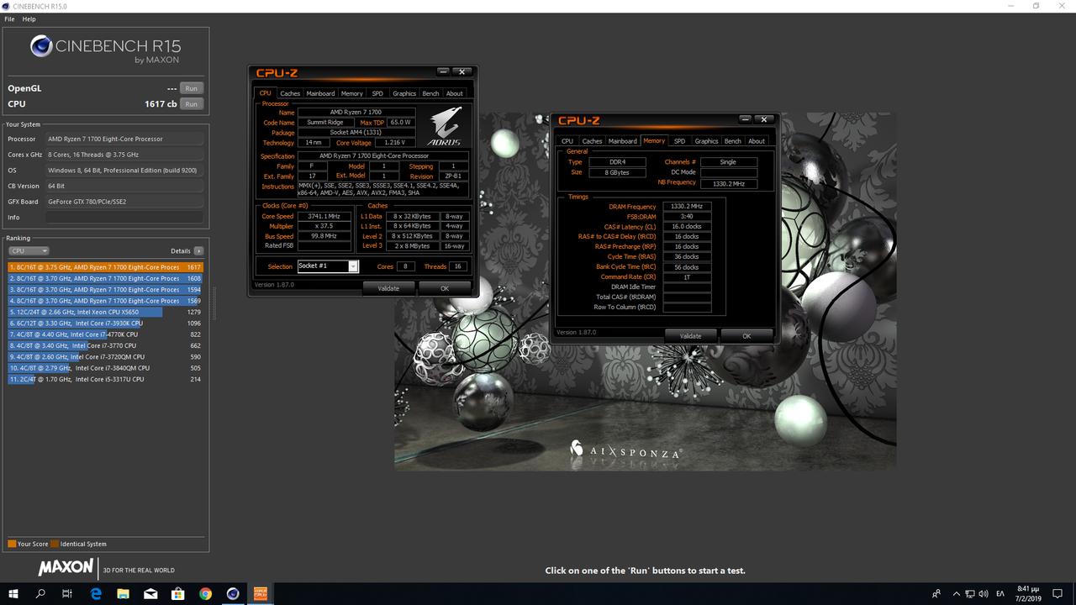The height and width of the screenshot is (605, 1076).
Task: Open Mainboard tab in CPU-Z Memory window
Action: (x=622, y=141)
